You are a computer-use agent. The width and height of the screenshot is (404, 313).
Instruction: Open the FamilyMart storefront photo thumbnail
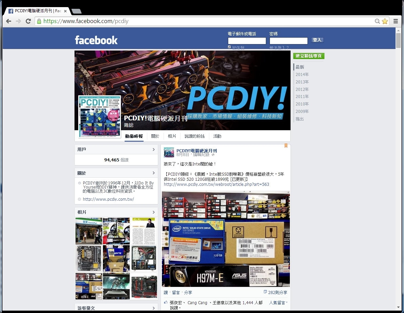pos(89,231)
